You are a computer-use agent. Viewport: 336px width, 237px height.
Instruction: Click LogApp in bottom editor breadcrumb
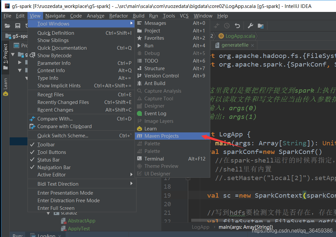200,227
